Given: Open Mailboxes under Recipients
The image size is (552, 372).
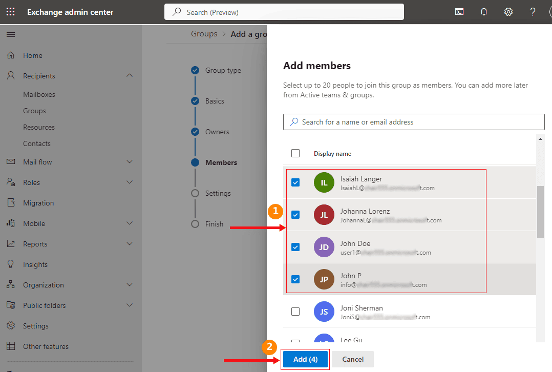Looking at the screenshot, I should 39,94.
